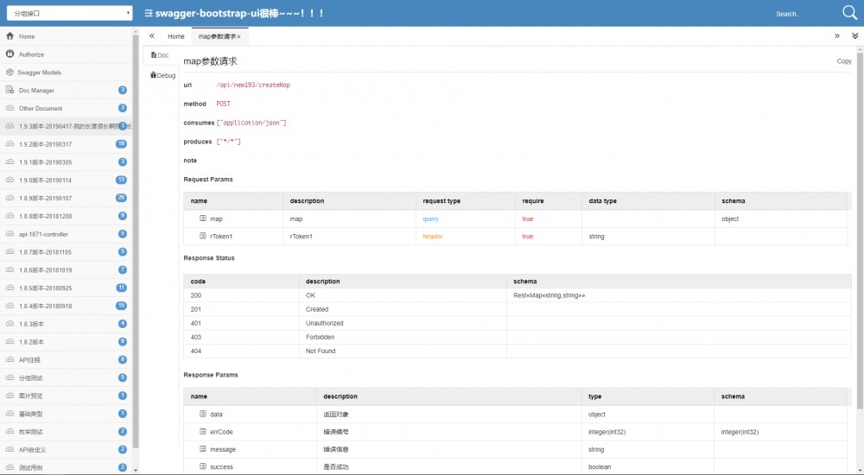The image size is (864, 475).
Task: Click the magnifying glass search icon
Action: point(849,13)
